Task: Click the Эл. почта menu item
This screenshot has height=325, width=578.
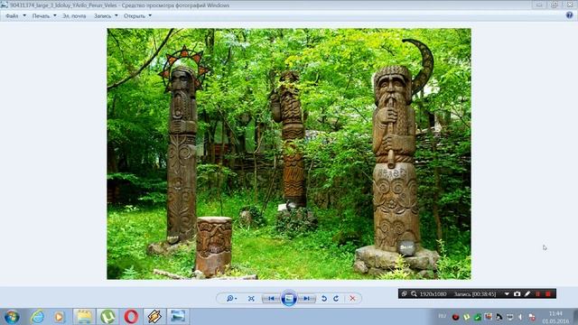Action: [x=74, y=16]
